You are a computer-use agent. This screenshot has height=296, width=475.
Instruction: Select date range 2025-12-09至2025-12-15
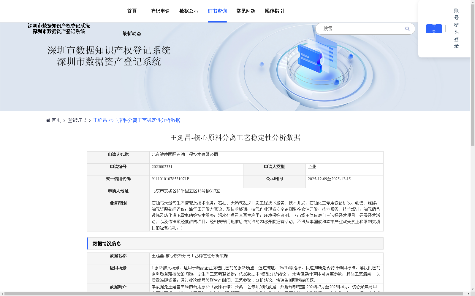point(329,179)
